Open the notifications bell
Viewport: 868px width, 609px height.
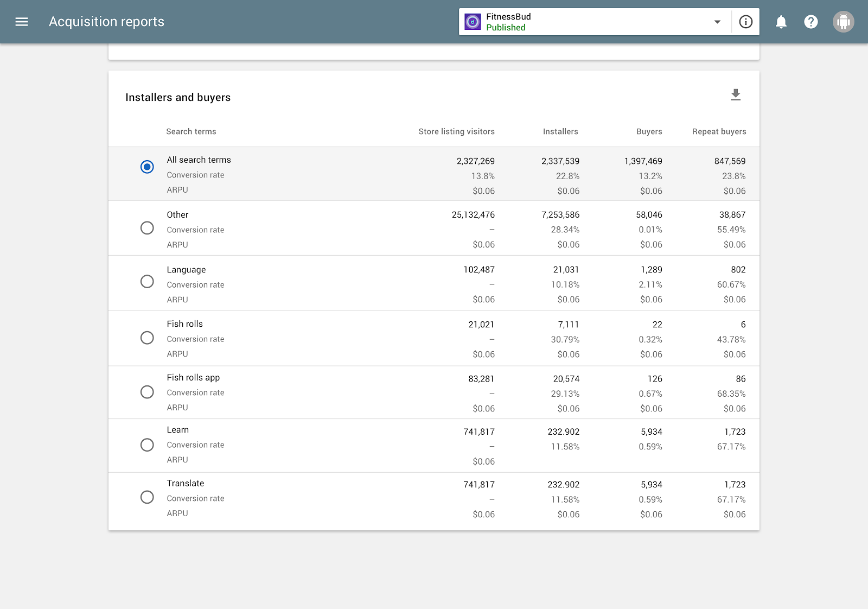781,22
